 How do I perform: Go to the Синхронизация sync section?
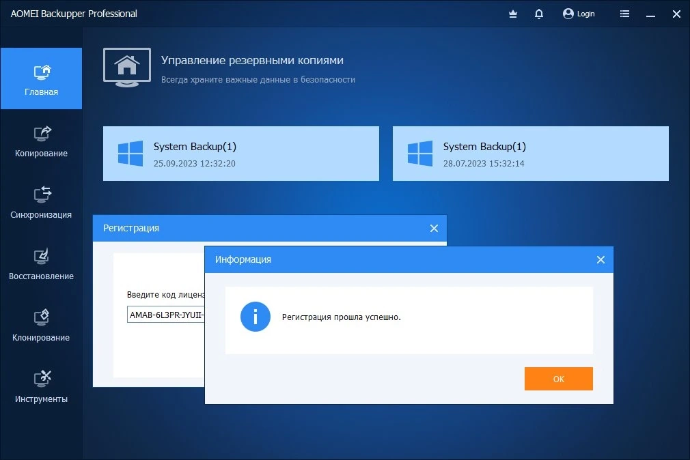(41, 202)
